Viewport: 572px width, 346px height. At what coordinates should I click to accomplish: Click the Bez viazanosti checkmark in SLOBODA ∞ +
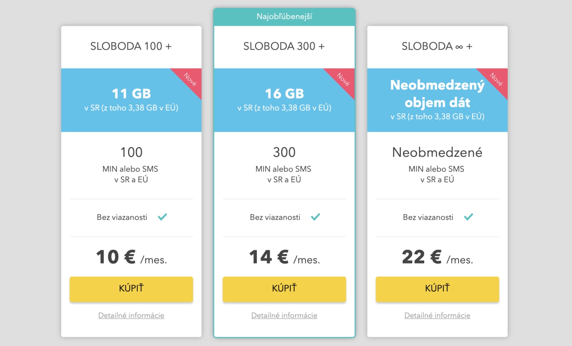[x=469, y=217]
